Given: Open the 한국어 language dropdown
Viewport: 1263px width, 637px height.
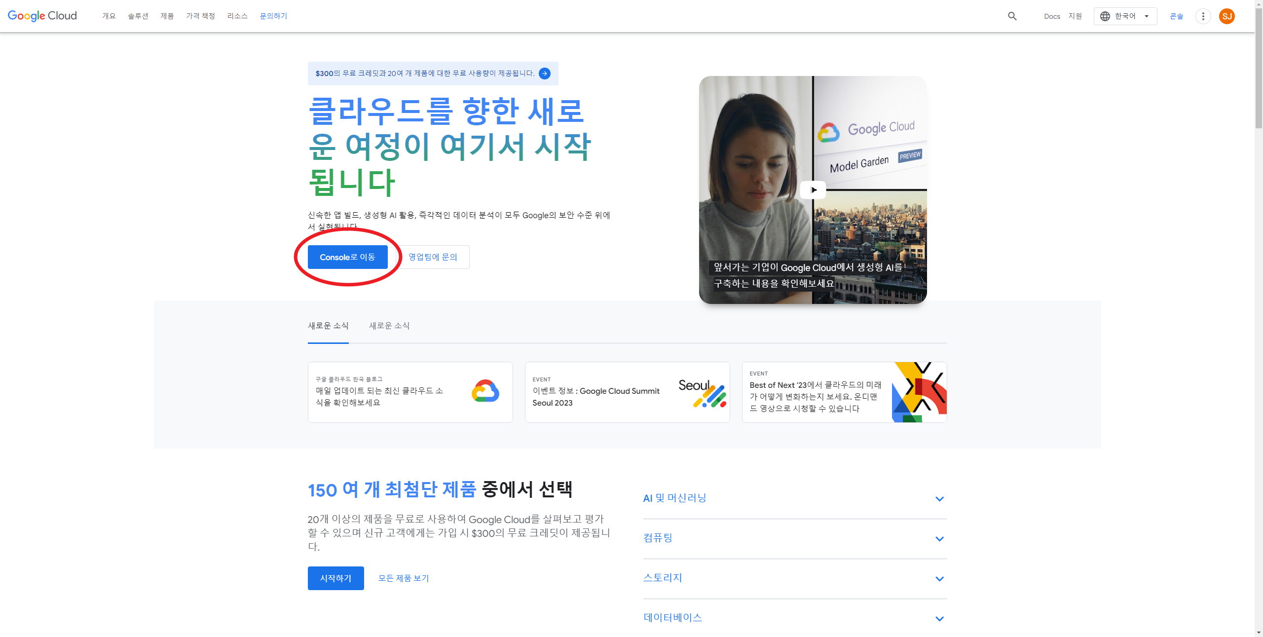Looking at the screenshot, I should click(1125, 16).
